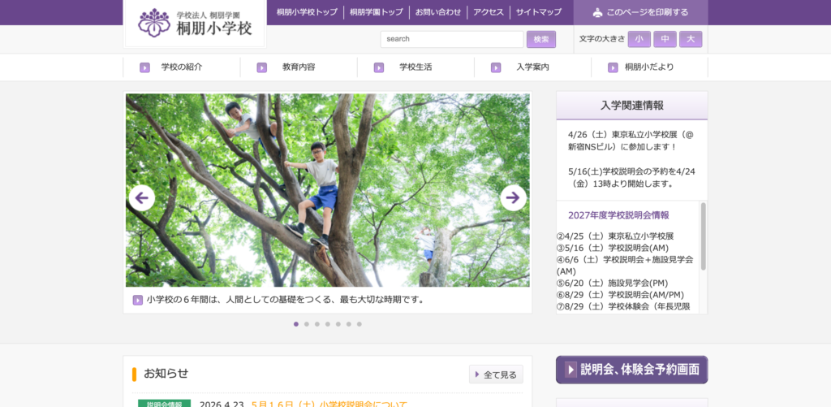Viewport: 831px width, 407px height.
Task: Go to previous slide with left arrow
Action: (x=142, y=197)
